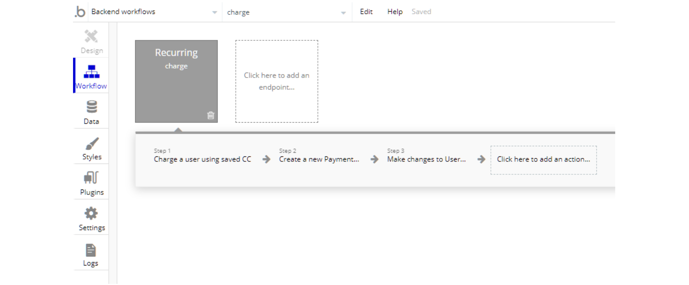689x285 pixels.
Task: Open the Plugins icon
Action: click(91, 177)
